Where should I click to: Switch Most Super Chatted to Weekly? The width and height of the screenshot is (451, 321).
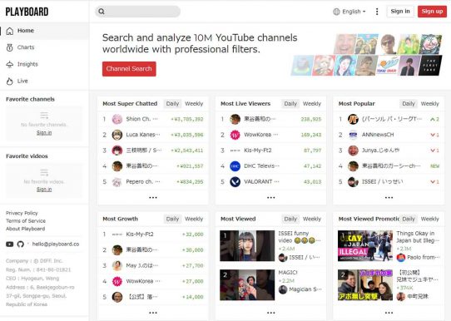194,104
